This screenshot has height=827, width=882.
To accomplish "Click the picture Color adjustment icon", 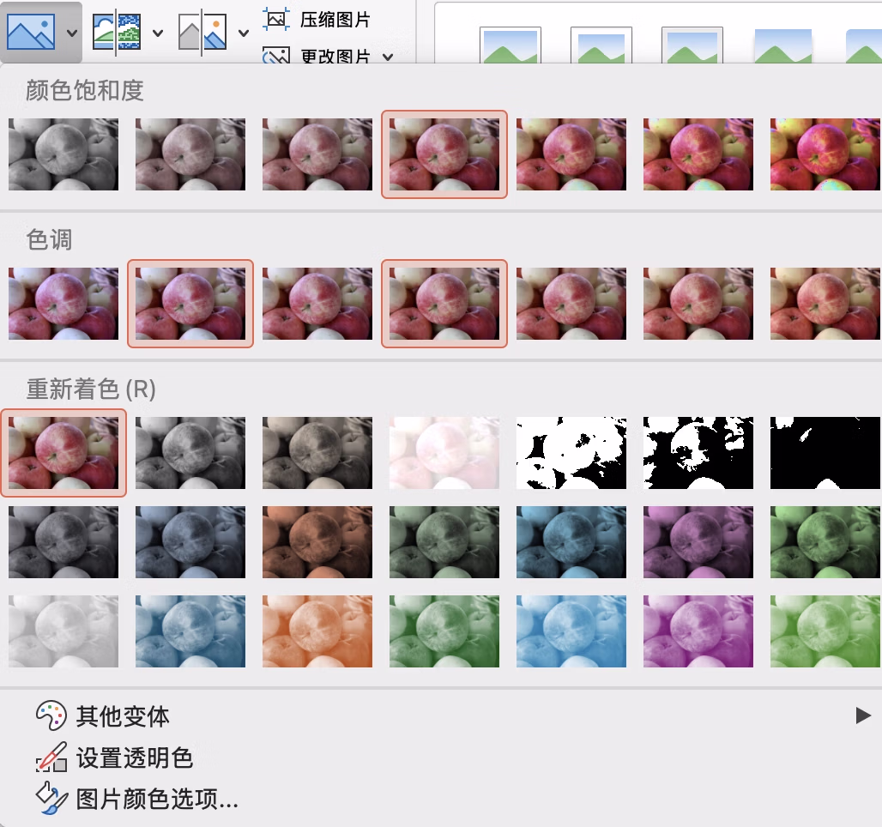I will (31, 33).
